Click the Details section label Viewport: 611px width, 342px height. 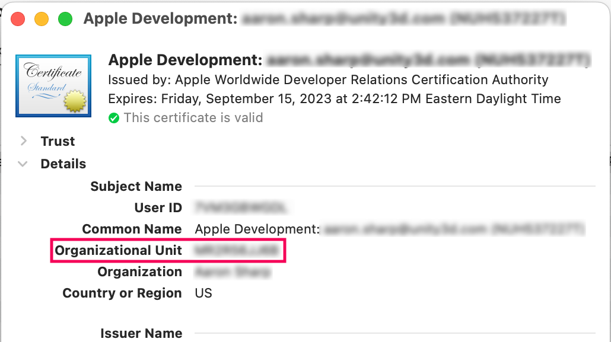(63, 164)
